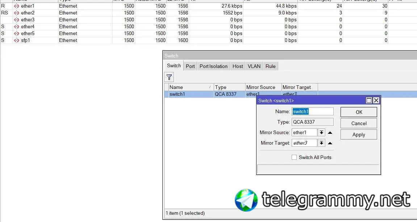The image size is (417, 222).
Task: Open the VLAN tab
Action: (x=254, y=66)
